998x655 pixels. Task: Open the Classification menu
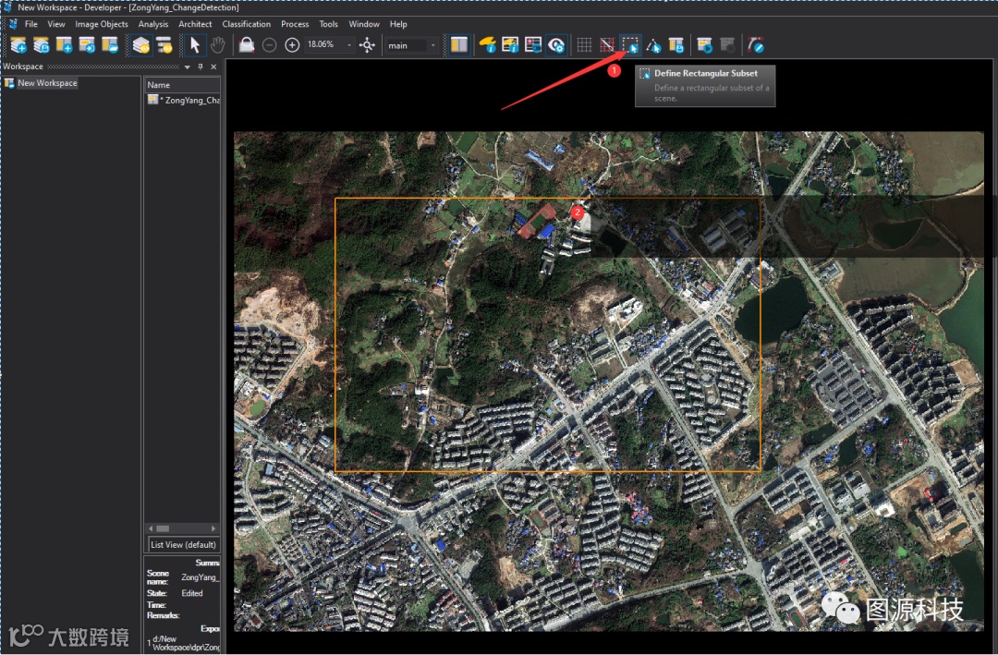(246, 24)
